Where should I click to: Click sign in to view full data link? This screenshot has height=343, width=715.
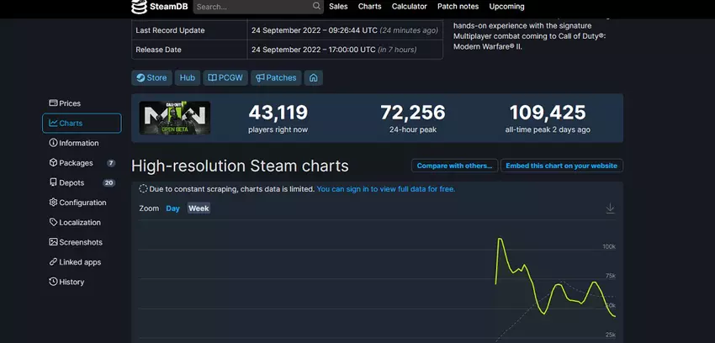[x=386, y=189]
